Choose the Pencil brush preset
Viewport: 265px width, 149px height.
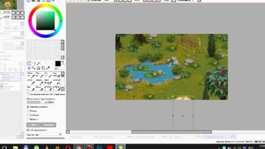[x=31, y=75]
